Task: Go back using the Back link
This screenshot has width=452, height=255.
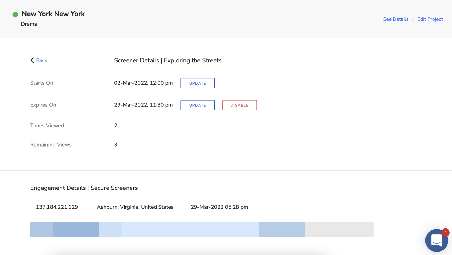Action: tap(42, 60)
